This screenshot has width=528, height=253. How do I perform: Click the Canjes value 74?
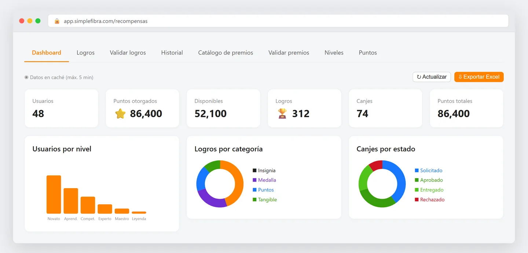[362, 114]
